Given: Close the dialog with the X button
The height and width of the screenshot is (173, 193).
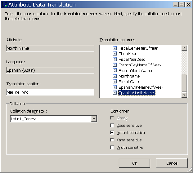Looking at the screenshot, I should point(188,5).
